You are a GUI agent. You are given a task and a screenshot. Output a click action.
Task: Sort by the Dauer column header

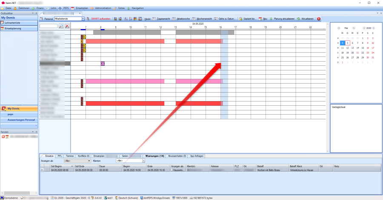pyautogui.click(x=110, y=166)
